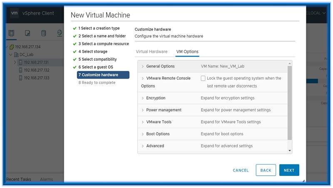
Task: Click the VMware vm logo
Action: point(15,13)
